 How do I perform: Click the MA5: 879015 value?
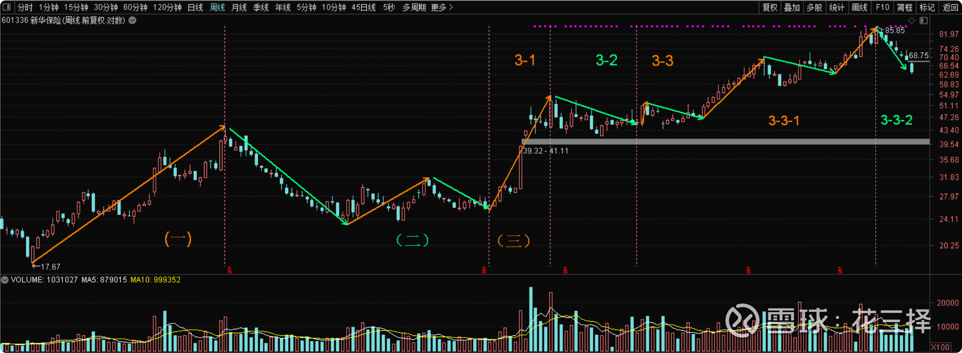tap(104, 280)
